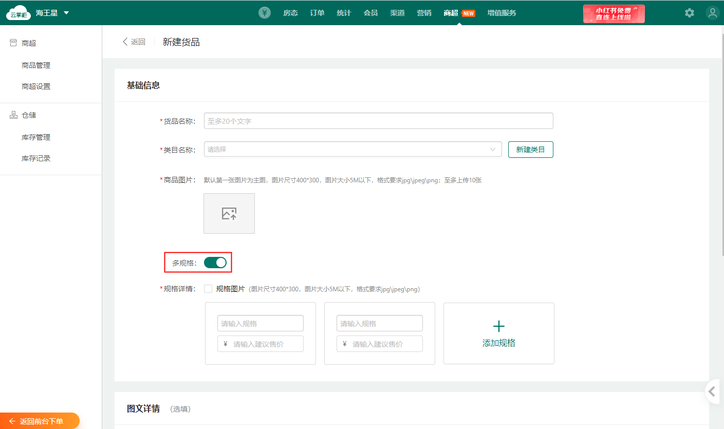Image resolution: width=724 pixels, height=429 pixels.
Task: Click the 小红书 promotional banner
Action: (614, 13)
